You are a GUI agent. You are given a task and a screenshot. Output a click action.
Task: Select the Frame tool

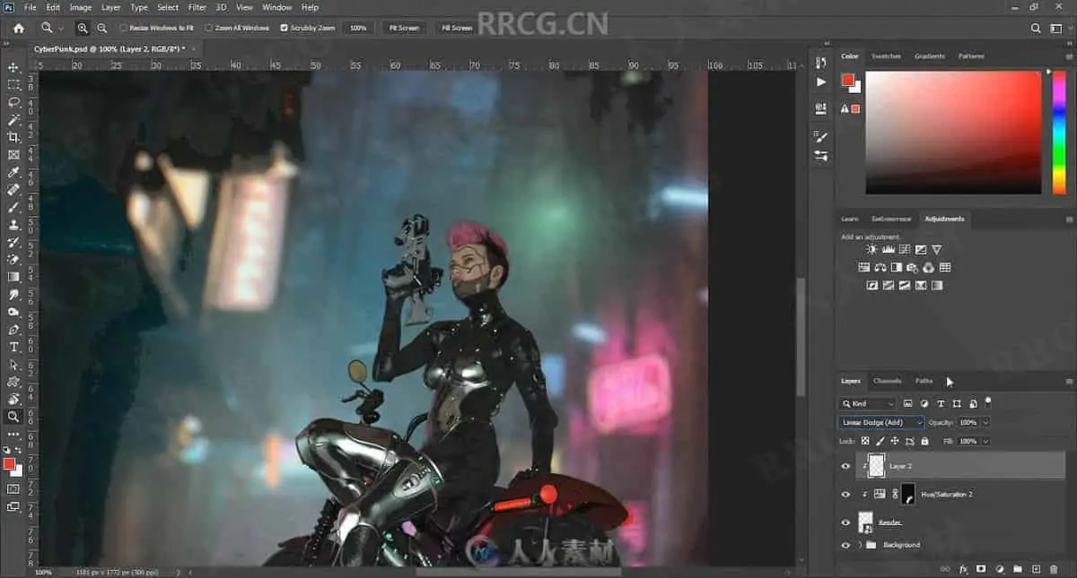click(13, 154)
